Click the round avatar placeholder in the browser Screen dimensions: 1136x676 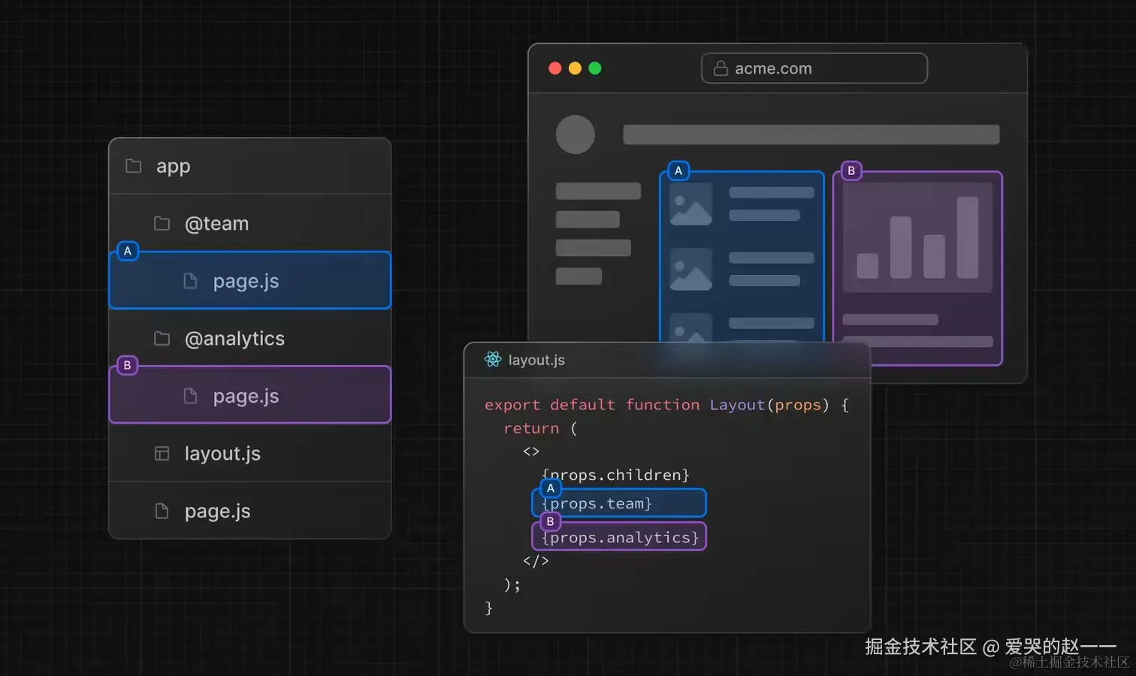coord(576,134)
